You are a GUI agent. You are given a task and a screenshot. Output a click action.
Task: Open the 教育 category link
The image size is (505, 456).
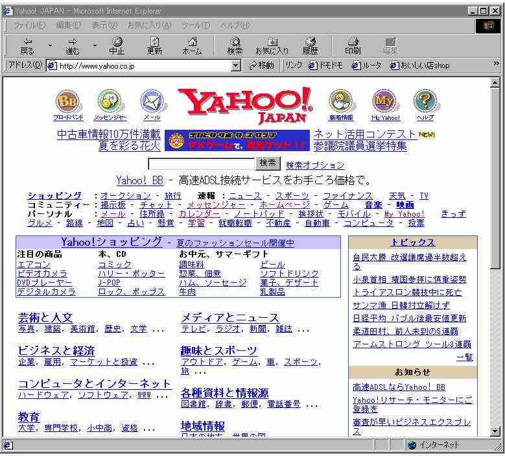(x=29, y=417)
